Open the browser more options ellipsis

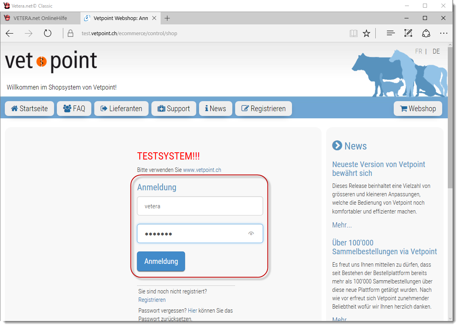click(444, 34)
